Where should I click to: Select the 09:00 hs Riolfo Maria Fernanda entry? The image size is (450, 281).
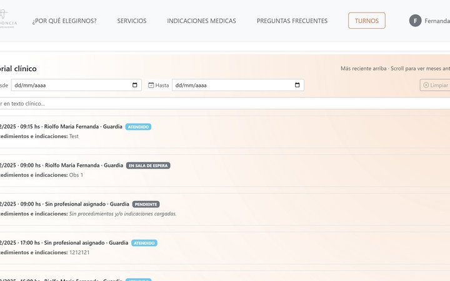coord(225,170)
